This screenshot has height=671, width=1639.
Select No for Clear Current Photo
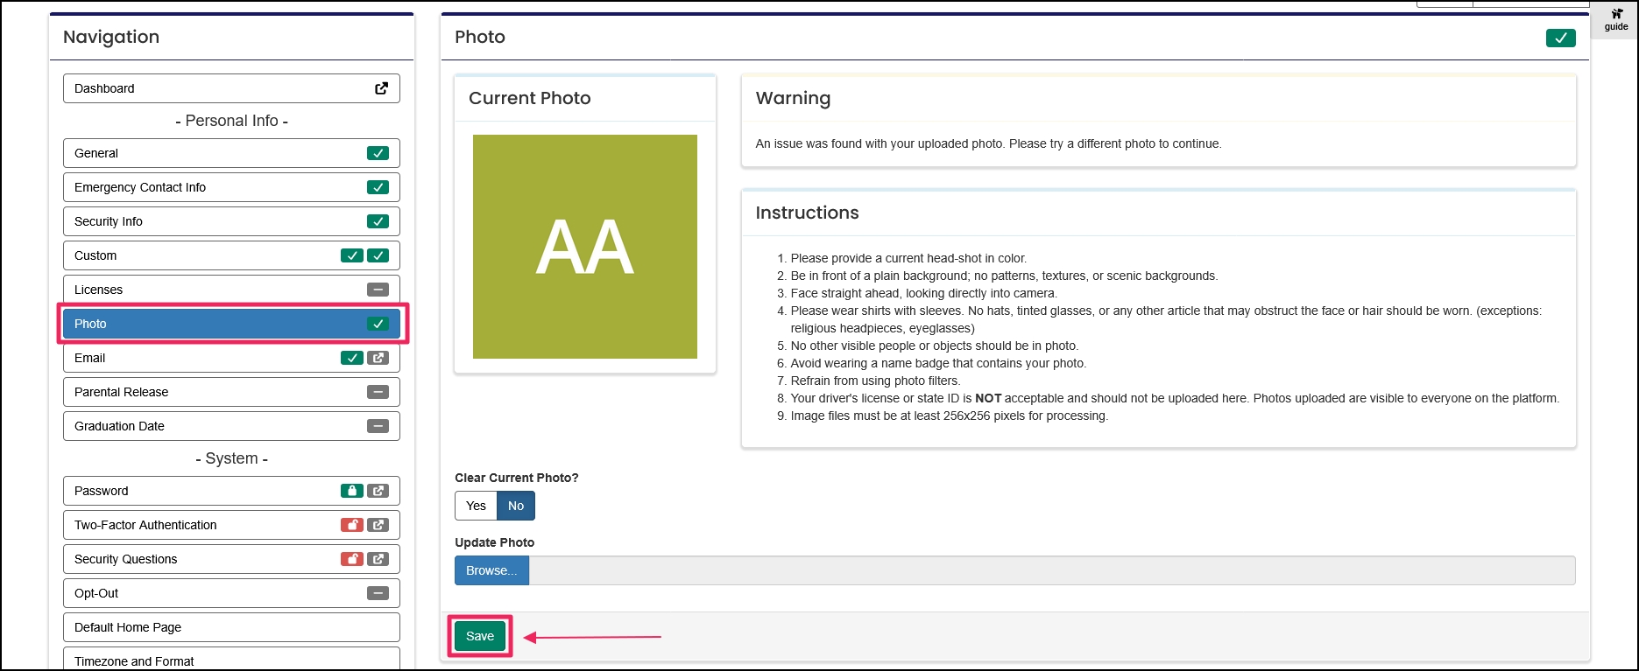point(516,506)
